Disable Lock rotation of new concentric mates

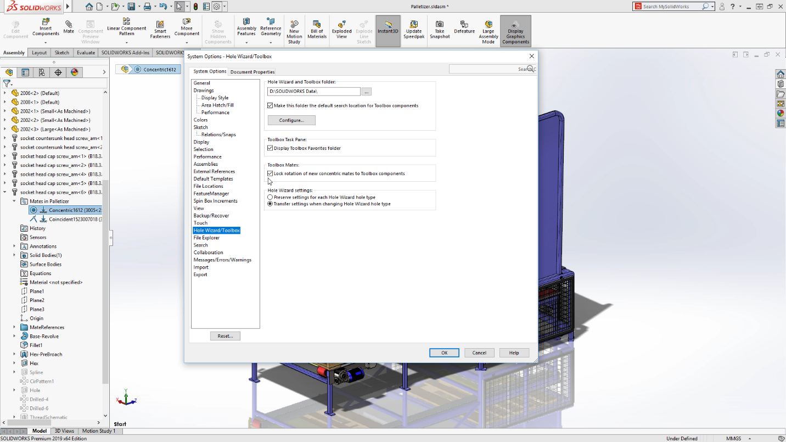[x=270, y=173]
